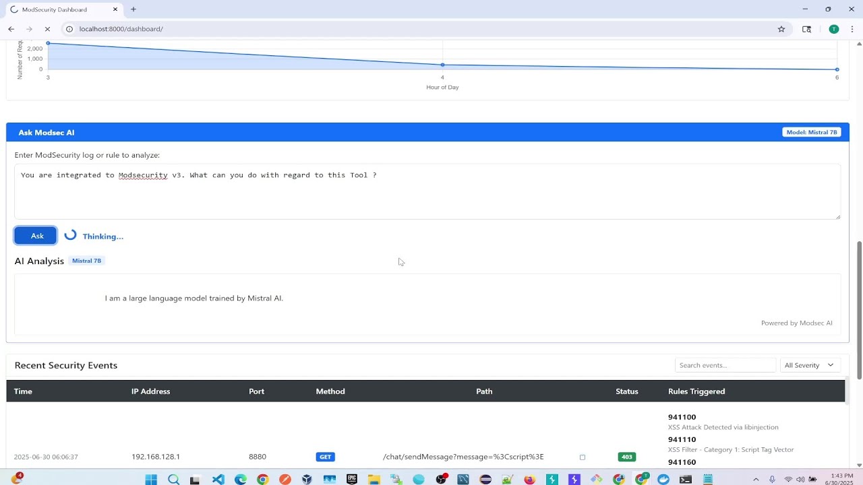Open Eclipse IDE from the taskbar
Screen dimensions: 863x485
485,480
